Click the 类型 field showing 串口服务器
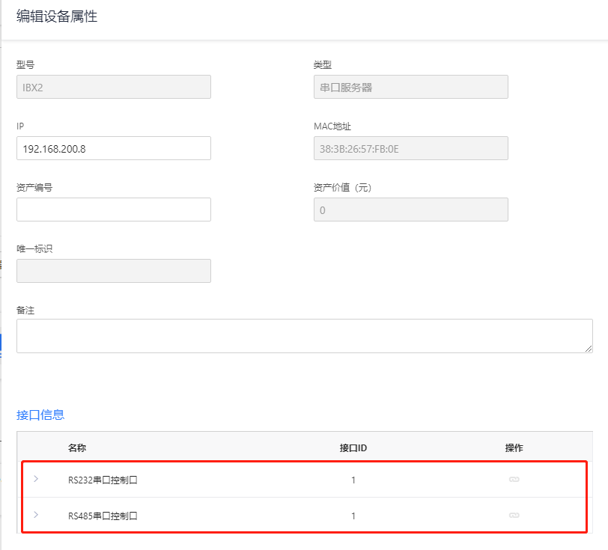The image size is (608, 550). (x=410, y=87)
